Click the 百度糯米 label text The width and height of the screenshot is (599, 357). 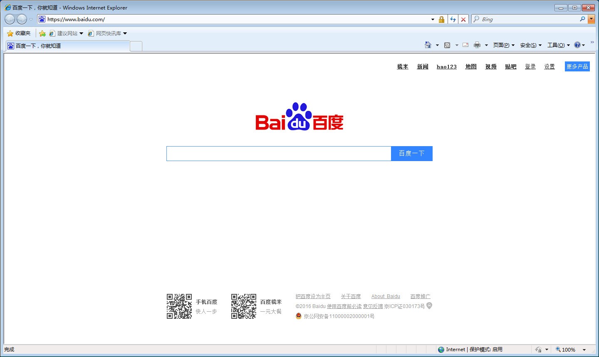[271, 302]
